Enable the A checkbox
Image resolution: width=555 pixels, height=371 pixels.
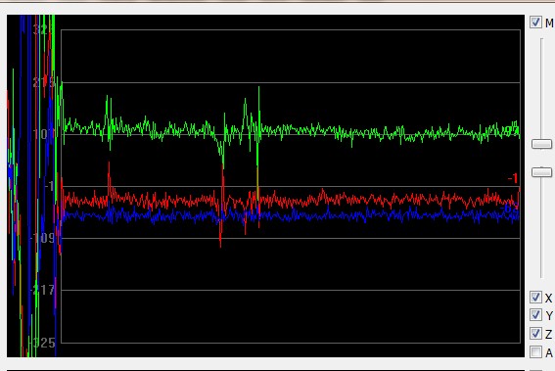click(535, 352)
